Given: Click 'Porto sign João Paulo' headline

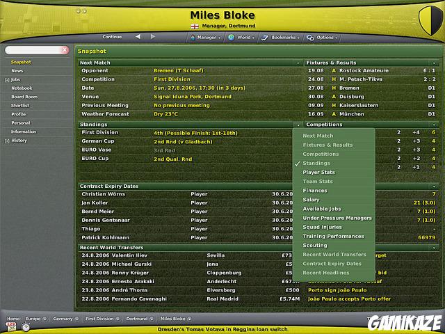Looking at the screenshot, I should (x=337, y=290).
